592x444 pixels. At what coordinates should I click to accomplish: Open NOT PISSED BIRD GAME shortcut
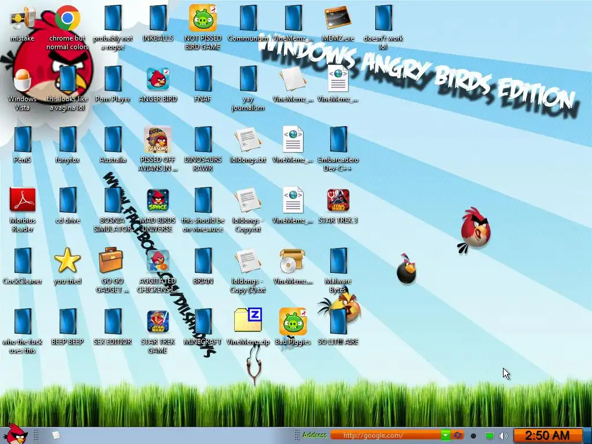point(203,18)
